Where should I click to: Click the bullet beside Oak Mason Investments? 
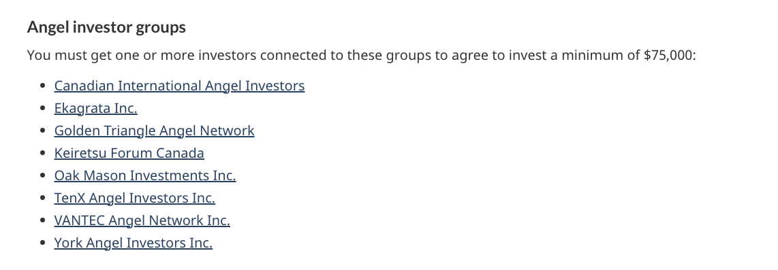click(x=43, y=175)
